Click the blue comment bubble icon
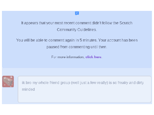The width and height of the screenshot is (154, 115). pos(77,13)
